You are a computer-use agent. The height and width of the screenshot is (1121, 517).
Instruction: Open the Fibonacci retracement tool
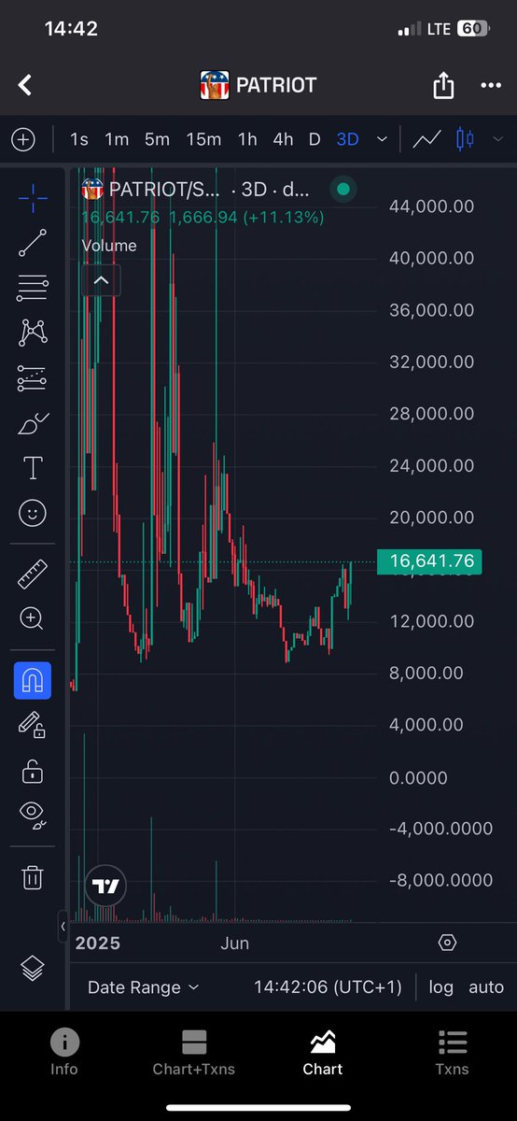coord(33,288)
